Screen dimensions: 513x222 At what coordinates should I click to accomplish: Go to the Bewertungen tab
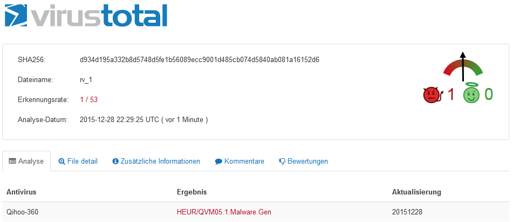pos(303,162)
